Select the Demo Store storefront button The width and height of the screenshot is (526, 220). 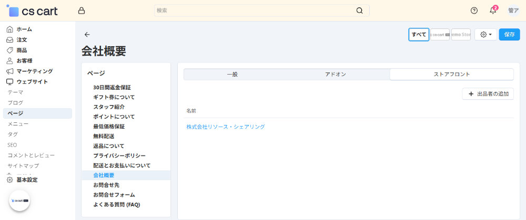[x=461, y=35]
